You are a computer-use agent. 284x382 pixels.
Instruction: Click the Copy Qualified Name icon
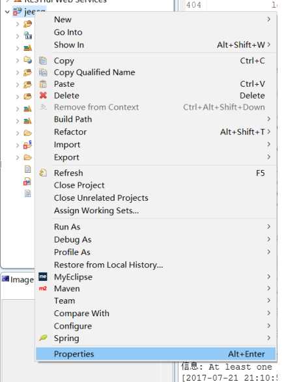[x=43, y=72]
